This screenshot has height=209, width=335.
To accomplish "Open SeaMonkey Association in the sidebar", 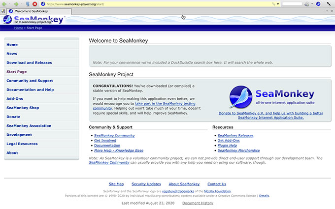I will tap(29, 125).
